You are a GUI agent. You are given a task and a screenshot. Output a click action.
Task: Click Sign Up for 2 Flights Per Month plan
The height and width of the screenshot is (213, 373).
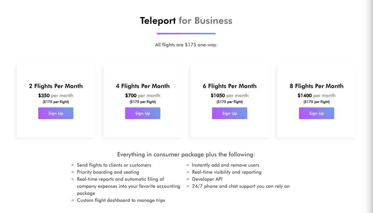pos(56,113)
